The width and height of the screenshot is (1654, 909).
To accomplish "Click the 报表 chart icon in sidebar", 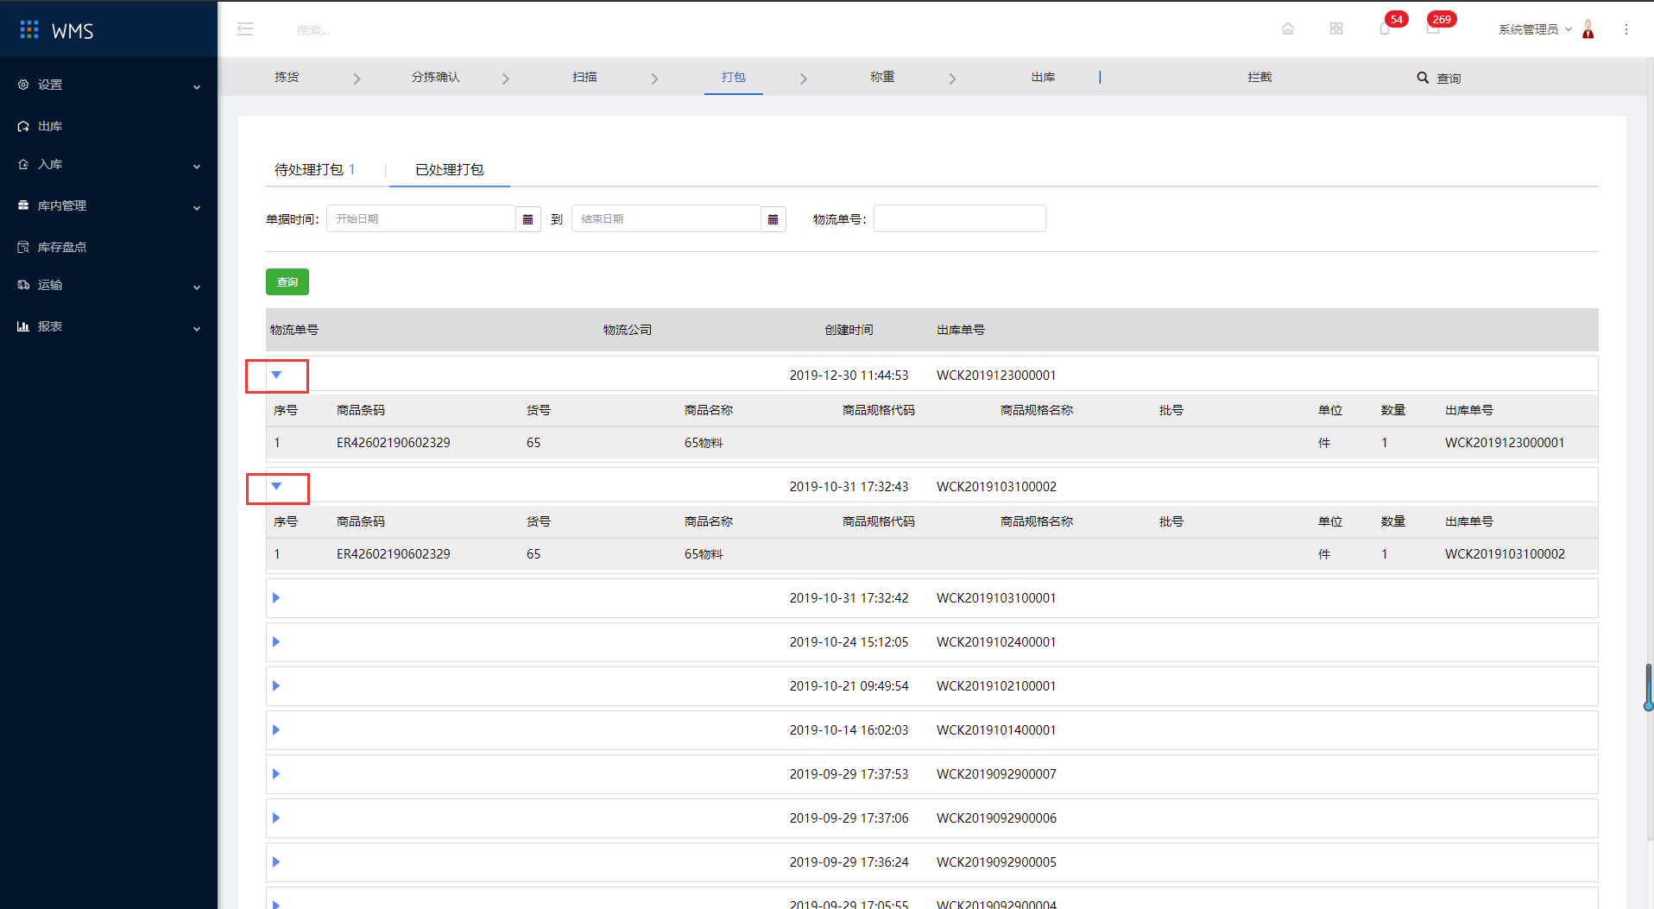I will pos(23,326).
